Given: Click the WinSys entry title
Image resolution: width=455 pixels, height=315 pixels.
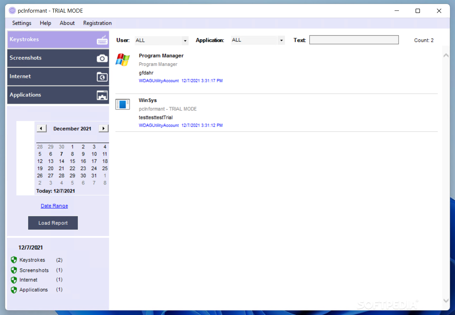Looking at the screenshot, I should (x=148, y=100).
